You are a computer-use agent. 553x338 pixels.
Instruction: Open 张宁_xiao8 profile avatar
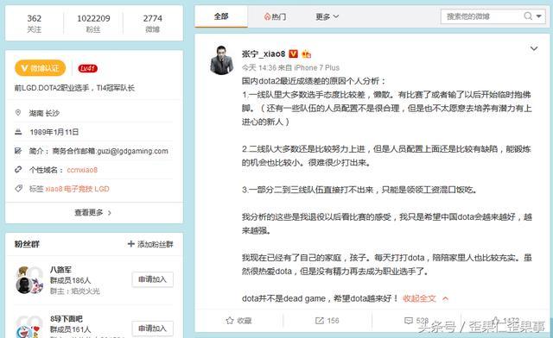click(221, 60)
